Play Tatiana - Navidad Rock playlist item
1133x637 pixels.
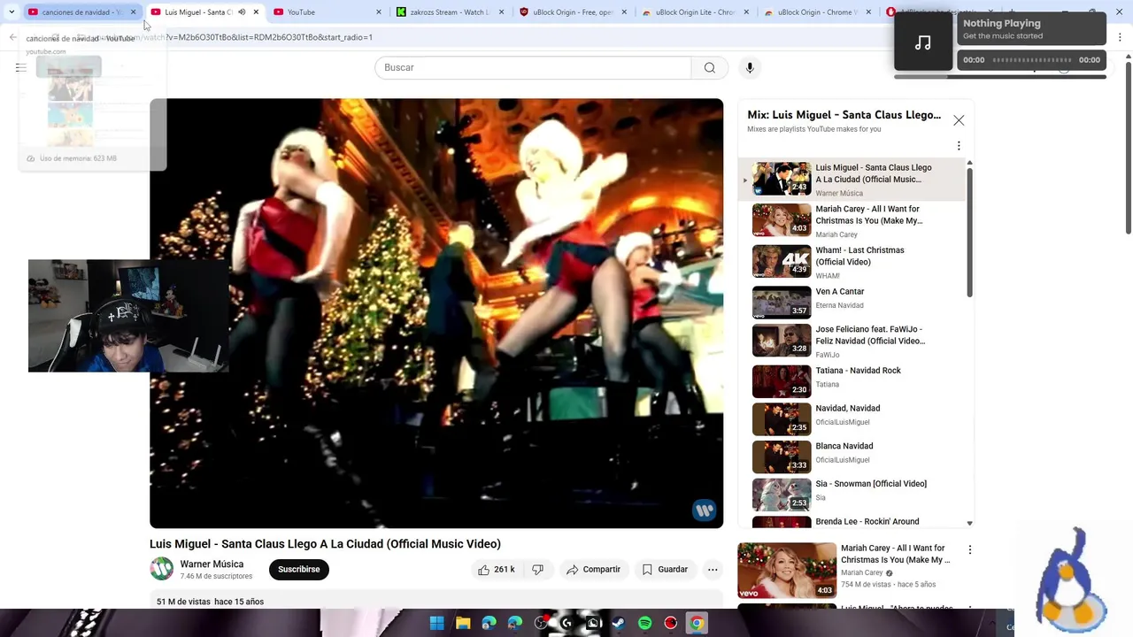852,380
